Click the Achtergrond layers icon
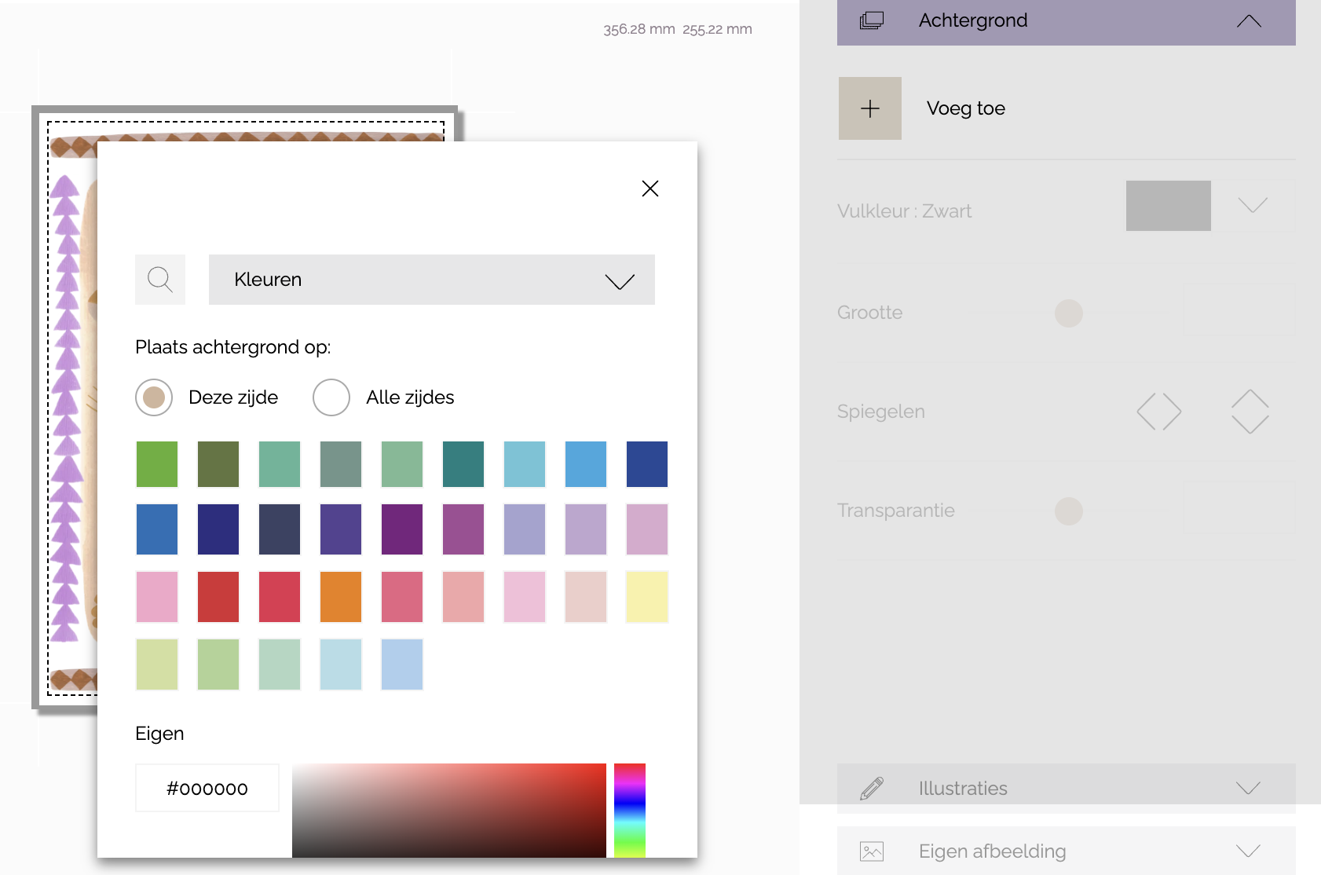Screen dimensions: 1321x875 coord(872,20)
